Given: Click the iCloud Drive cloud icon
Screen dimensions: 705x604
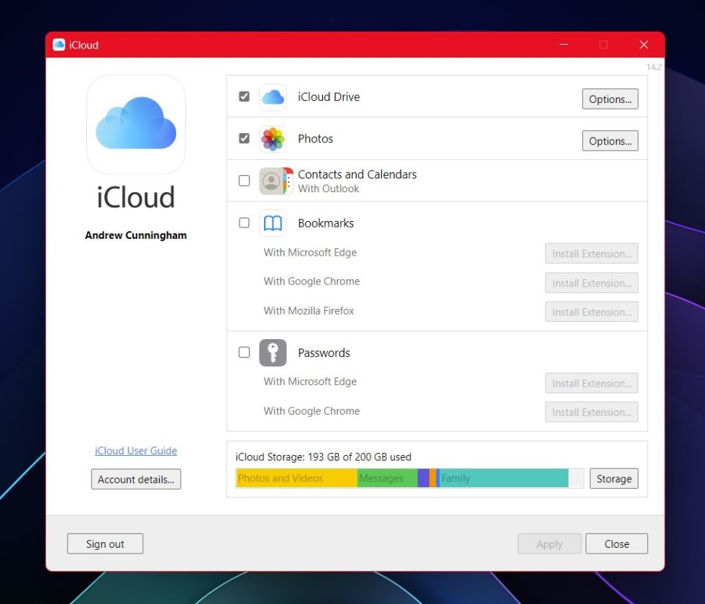Looking at the screenshot, I should pos(273,96).
